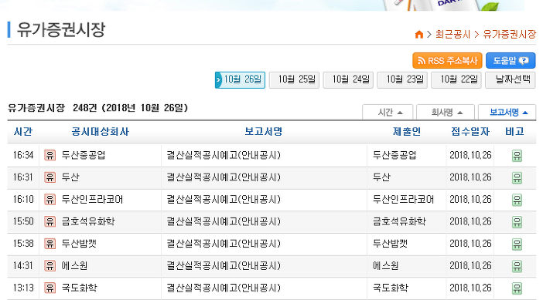The width and height of the screenshot is (543, 300).
Task: Click red 유 market icon for 금호석유화학
Action: [x=50, y=221]
